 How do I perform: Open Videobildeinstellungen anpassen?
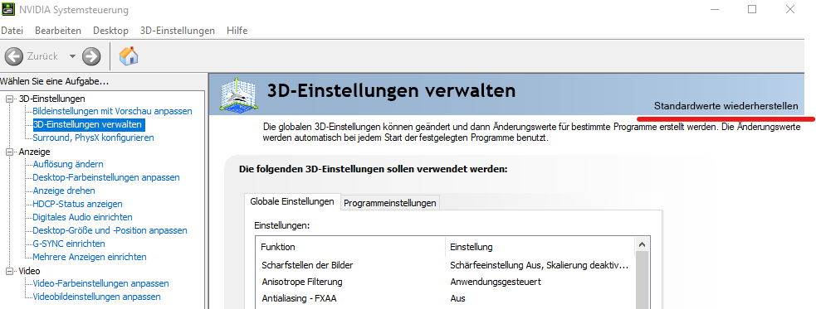[97, 297]
